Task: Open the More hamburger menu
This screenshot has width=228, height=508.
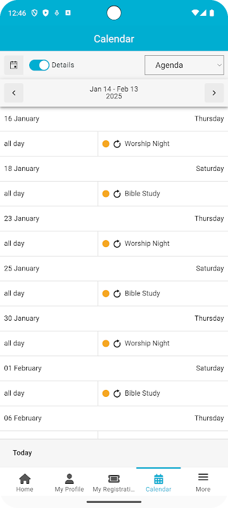Action: click(203, 477)
